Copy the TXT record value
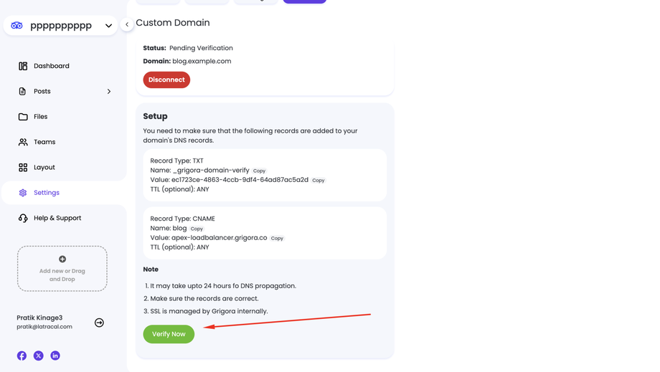The width and height of the screenshot is (660, 372). tap(318, 181)
